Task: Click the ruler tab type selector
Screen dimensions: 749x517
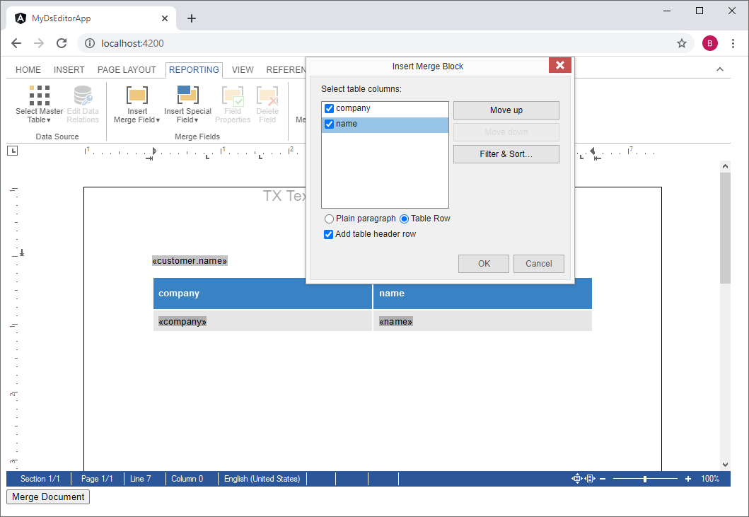Action: [13, 151]
